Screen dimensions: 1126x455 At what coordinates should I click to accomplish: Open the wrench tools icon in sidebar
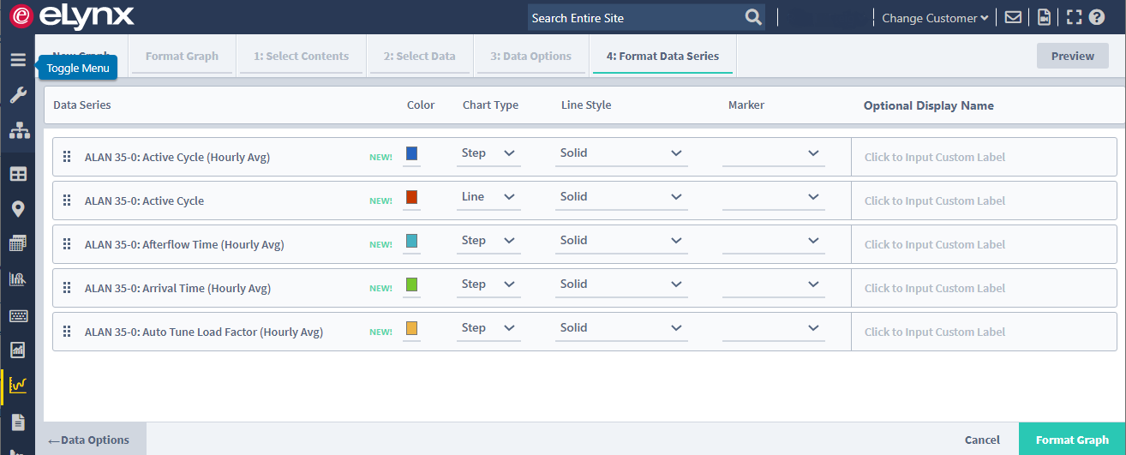18,95
